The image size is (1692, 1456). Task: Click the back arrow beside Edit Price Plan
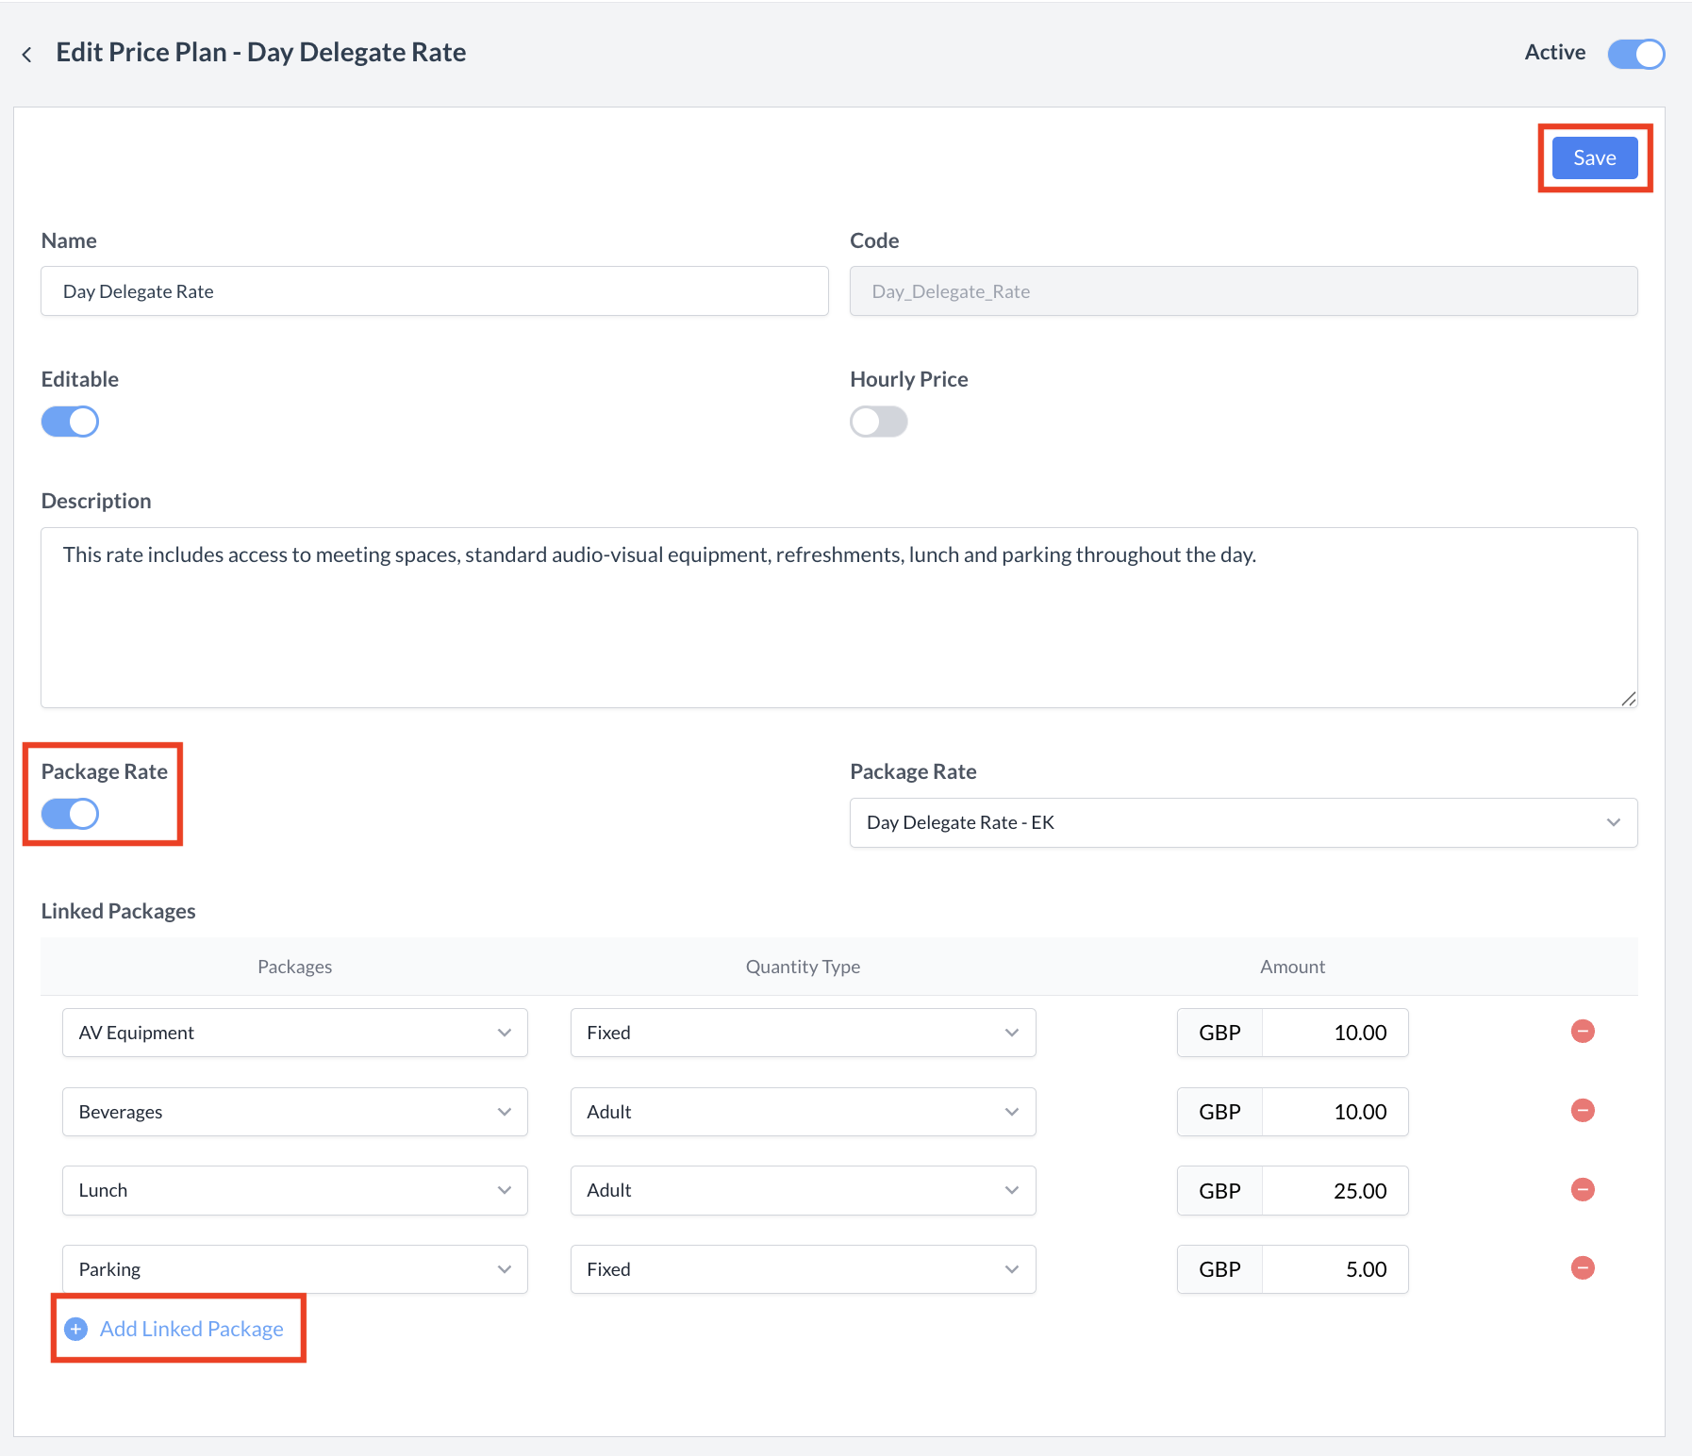[27, 55]
